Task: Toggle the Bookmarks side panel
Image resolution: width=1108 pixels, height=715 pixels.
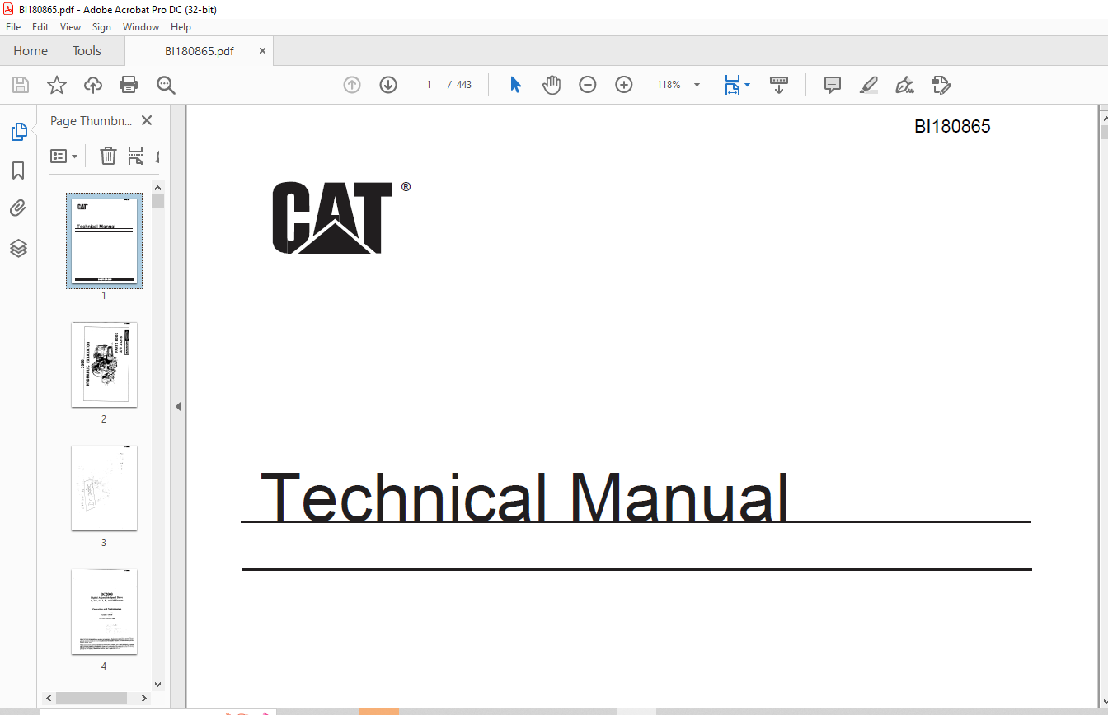Action: click(x=18, y=171)
